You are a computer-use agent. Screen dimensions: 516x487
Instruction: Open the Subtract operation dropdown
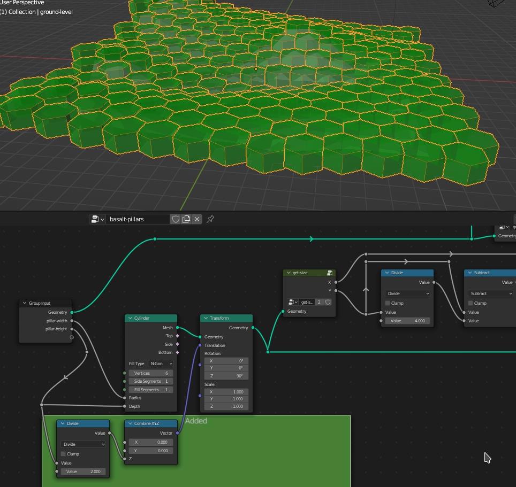pos(490,293)
